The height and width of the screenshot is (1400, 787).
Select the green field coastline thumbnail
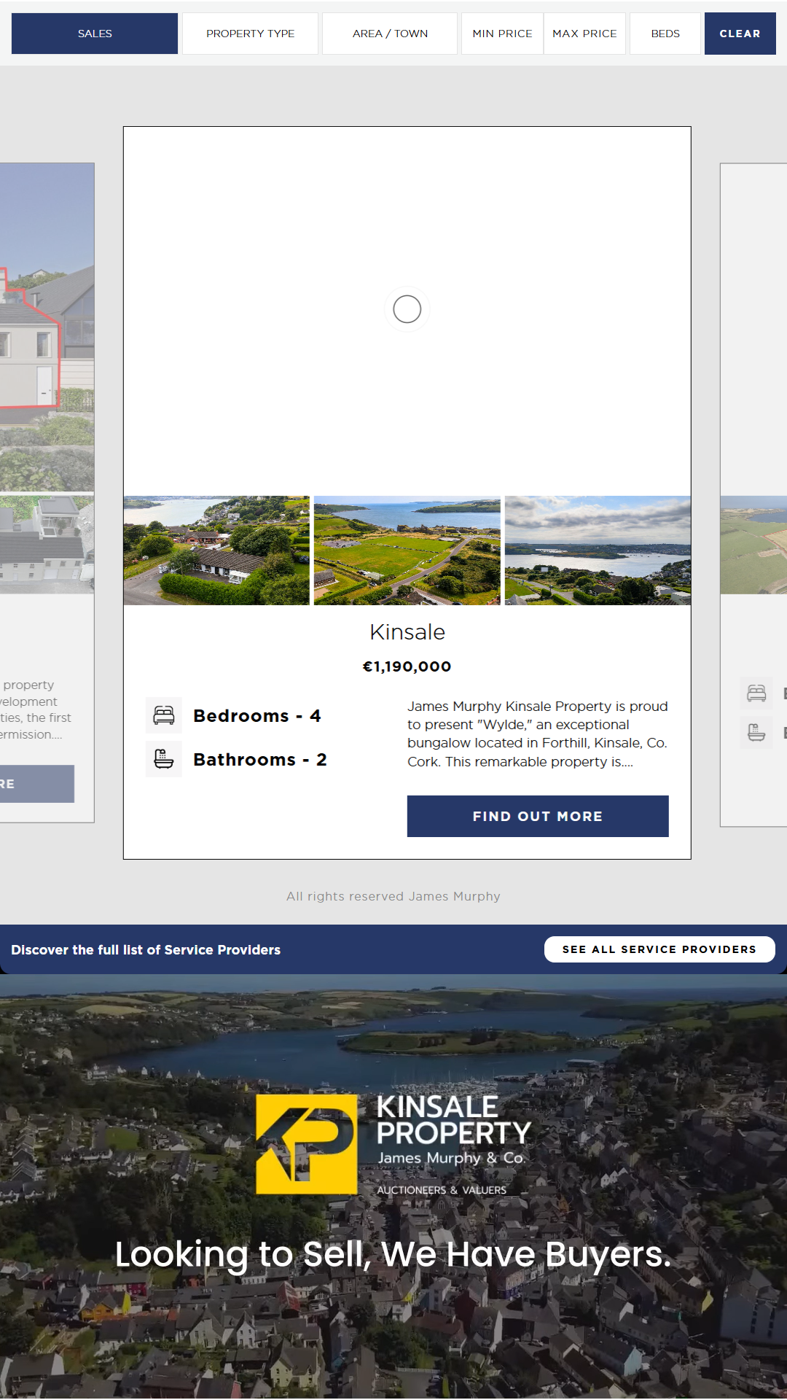click(x=407, y=551)
